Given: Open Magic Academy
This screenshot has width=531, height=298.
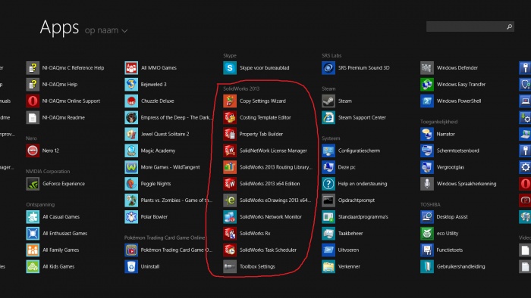Looking at the screenshot, I should [x=150, y=151].
